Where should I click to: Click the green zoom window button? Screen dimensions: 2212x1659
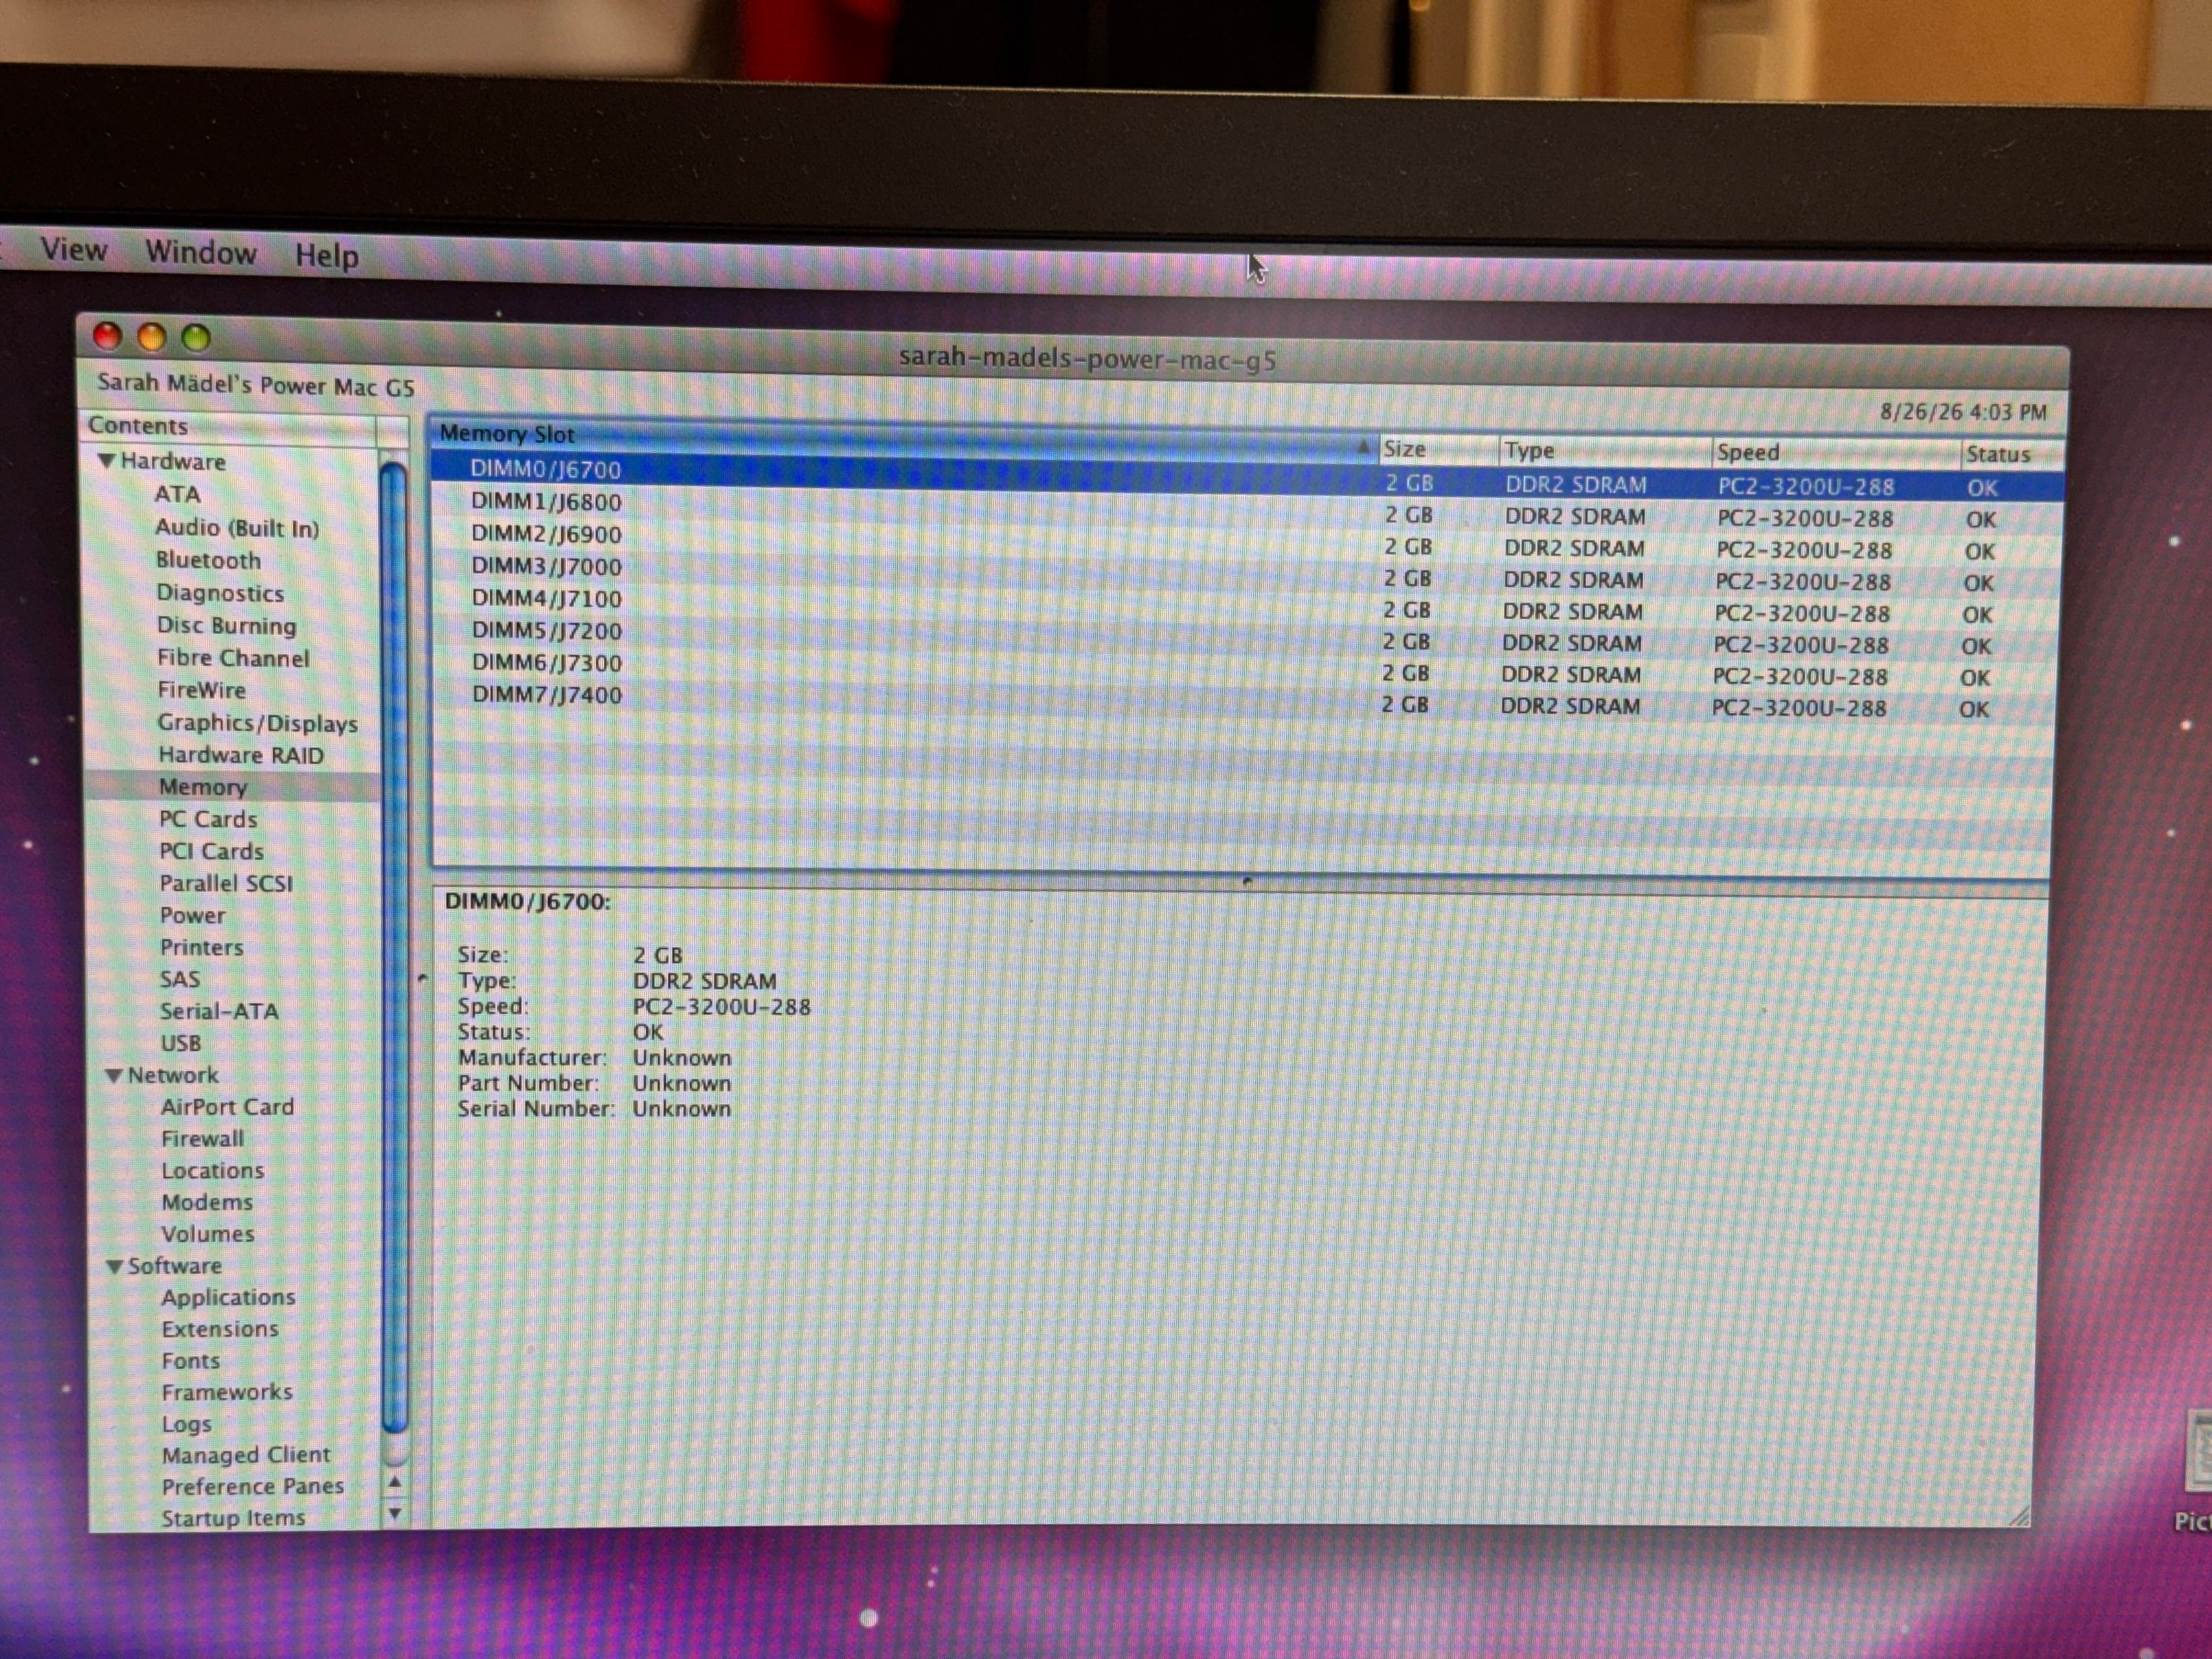coord(196,339)
